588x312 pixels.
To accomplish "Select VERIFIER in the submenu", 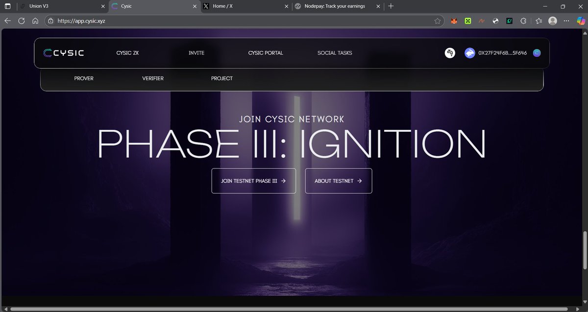I will point(153,78).
